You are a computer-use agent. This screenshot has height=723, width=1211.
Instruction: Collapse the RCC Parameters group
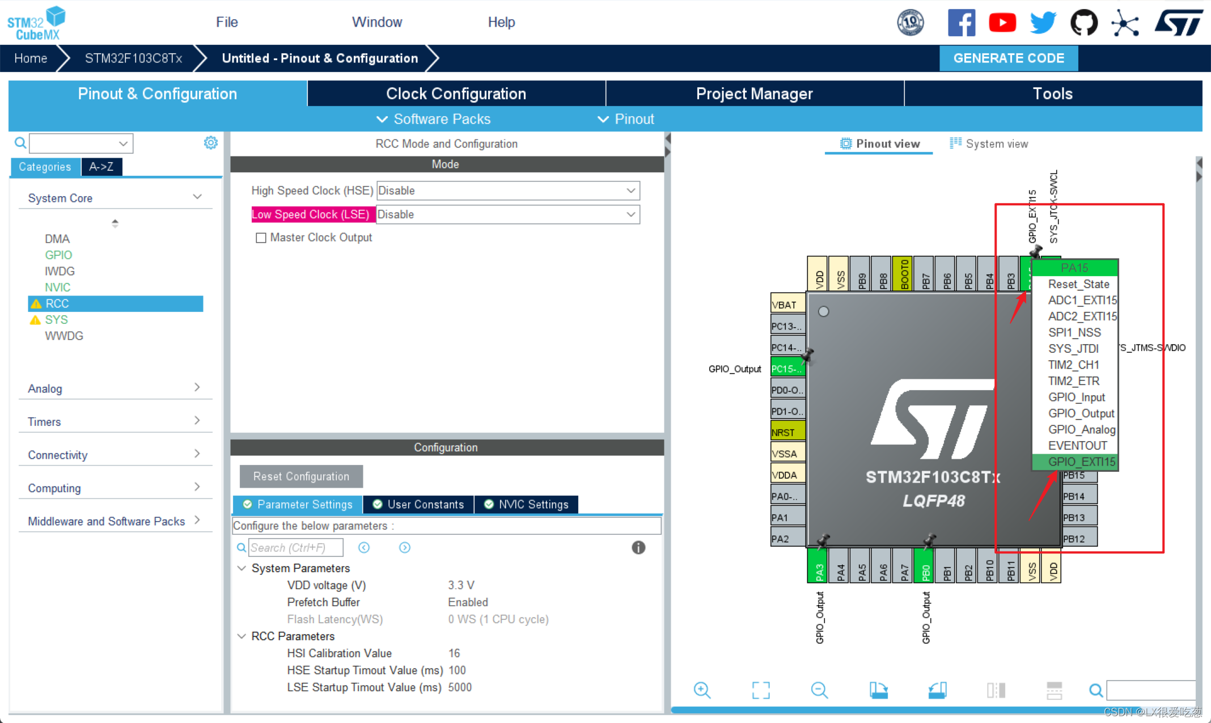(242, 636)
